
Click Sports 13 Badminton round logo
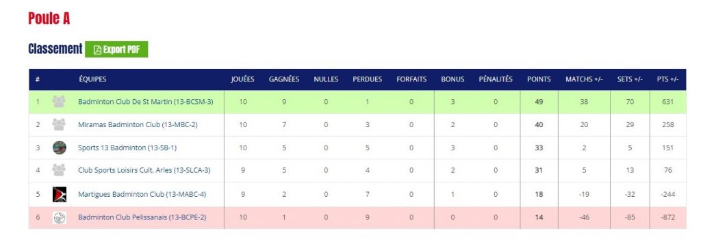coord(59,148)
